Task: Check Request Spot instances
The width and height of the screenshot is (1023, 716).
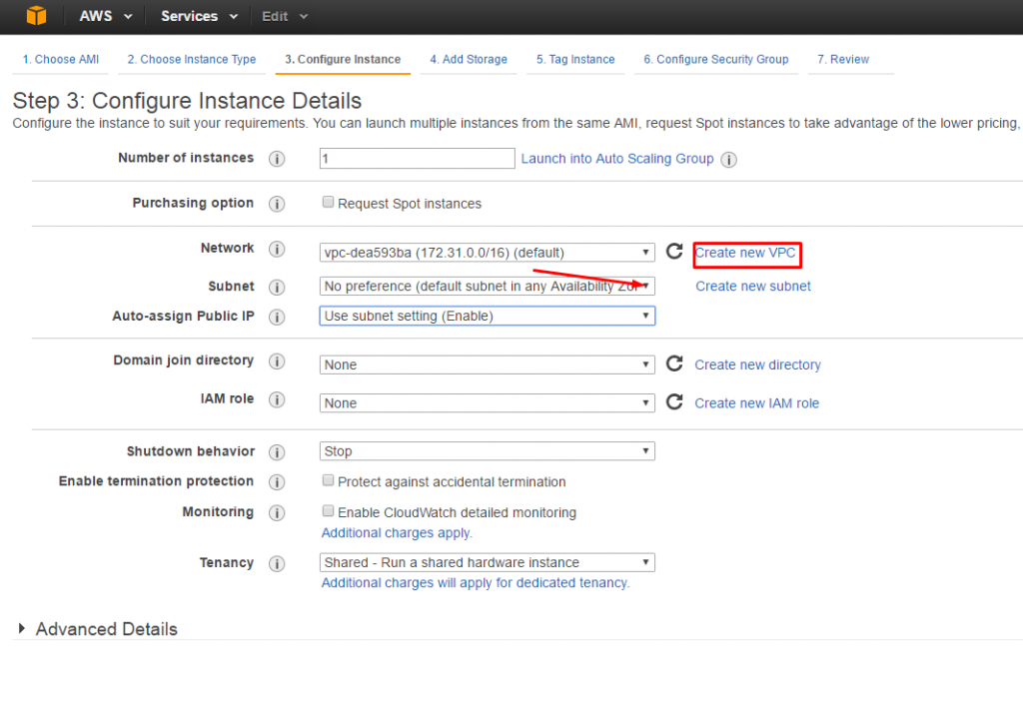Action: [328, 202]
